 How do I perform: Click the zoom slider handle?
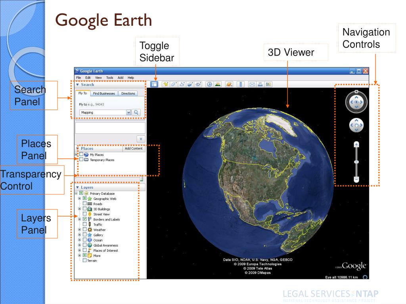[356, 162]
